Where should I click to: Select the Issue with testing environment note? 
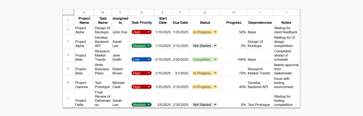pyautogui.click(x=286, y=83)
